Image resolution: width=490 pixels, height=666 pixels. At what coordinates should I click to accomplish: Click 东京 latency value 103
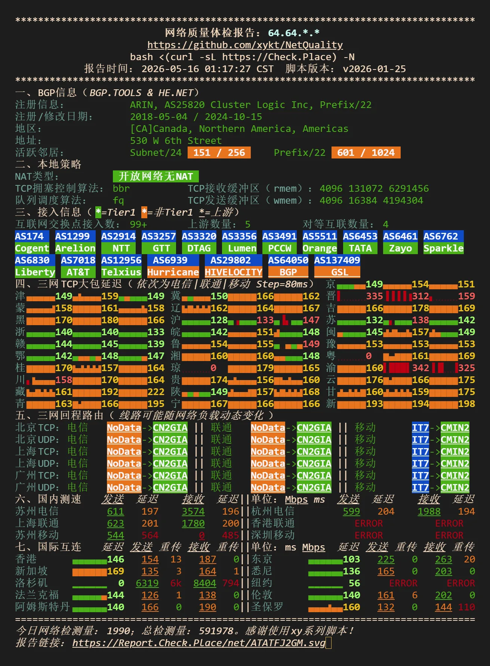pyautogui.click(x=352, y=559)
